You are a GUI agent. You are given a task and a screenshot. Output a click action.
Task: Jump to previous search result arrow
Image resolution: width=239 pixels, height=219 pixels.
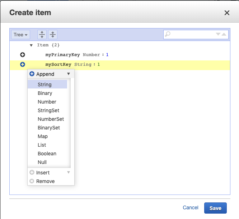(x=224, y=35)
